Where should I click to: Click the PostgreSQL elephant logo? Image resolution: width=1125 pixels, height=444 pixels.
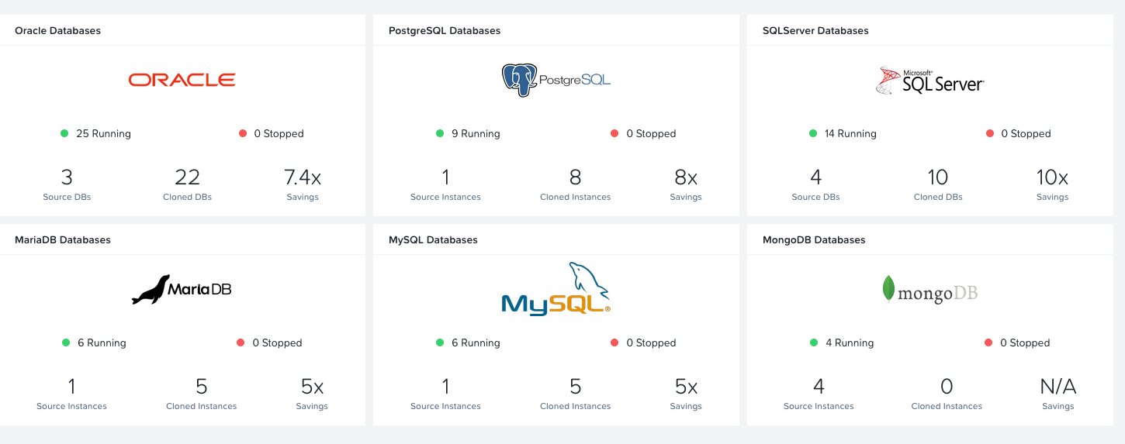click(556, 79)
